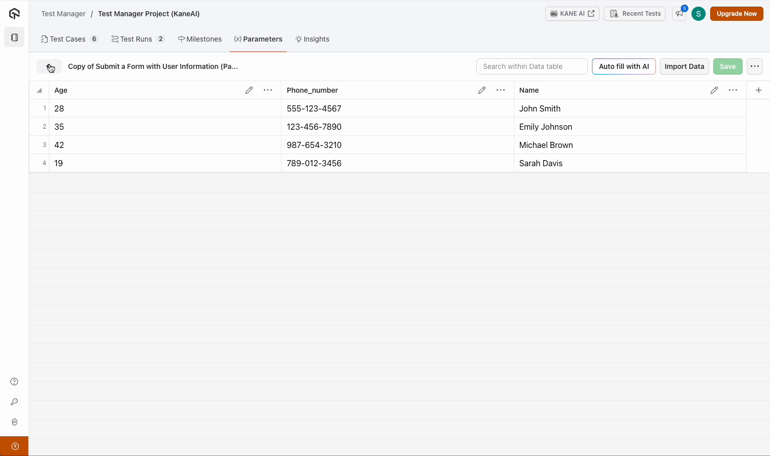Add a new column with plus icon
The width and height of the screenshot is (770, 456).
pos(758,90)
